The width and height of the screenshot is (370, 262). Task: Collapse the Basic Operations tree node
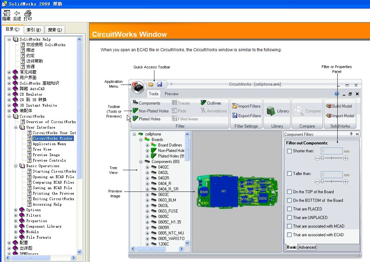click(15, 166)
